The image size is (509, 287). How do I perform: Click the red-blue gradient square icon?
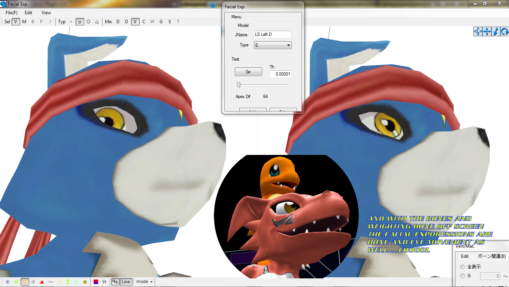96,281
